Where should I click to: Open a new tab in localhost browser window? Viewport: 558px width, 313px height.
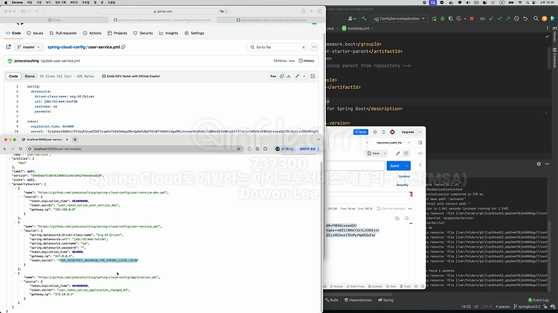pos(74,140)
